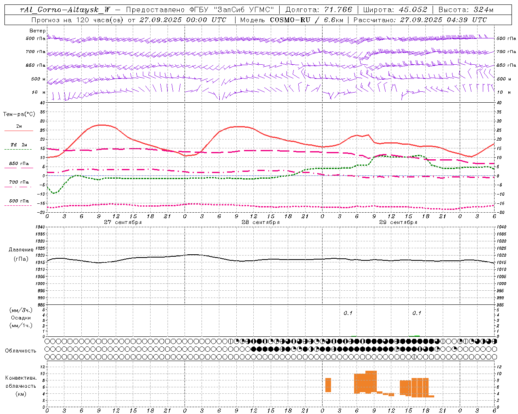This screenshot has width=518, height=414.
Task: Click the Тем-ра(°C) temperature panel label
Action: [x=19, y=114]
